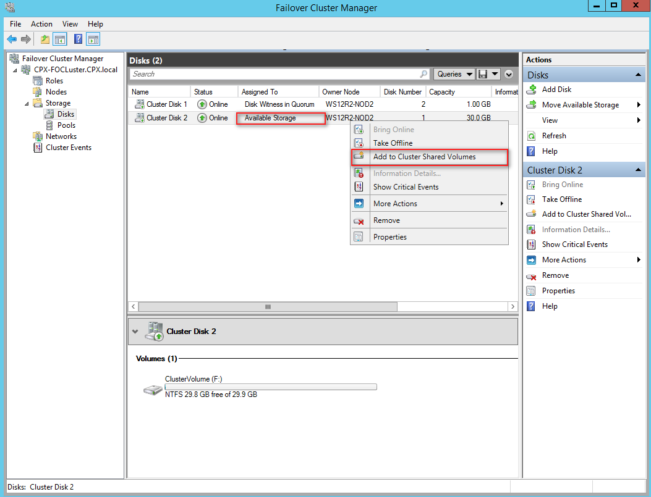
Task: Click the save query disk icon
Action: (482, 74)
